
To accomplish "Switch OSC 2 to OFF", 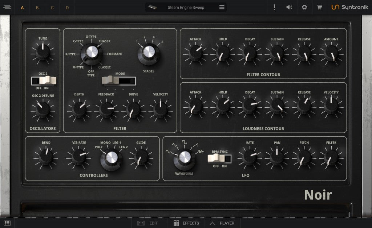I will 37,80.
